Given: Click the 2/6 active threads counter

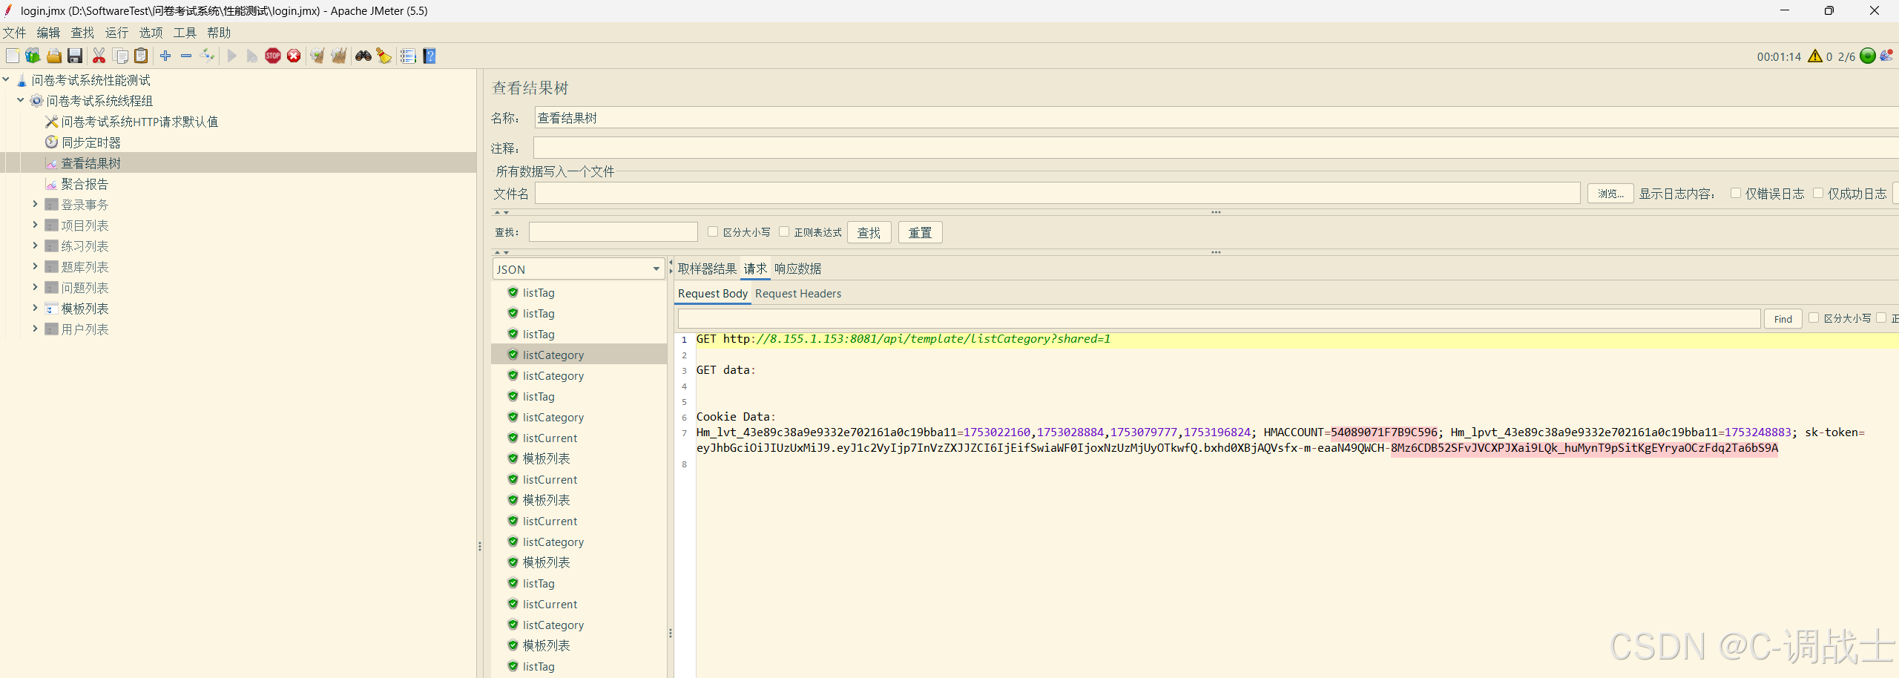Looking at the screenshot, I should [1846, 57].
